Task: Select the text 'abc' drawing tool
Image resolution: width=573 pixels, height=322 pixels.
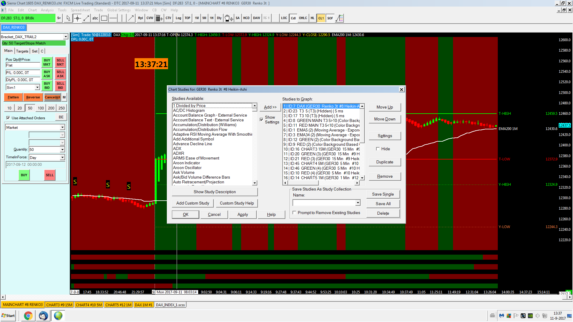Action: (x=95, y=18)
